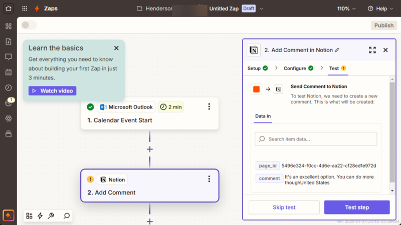Click the scrollbar up arrow in panel
This screenshot has height=225, width=401.
[x=392, y=79]
